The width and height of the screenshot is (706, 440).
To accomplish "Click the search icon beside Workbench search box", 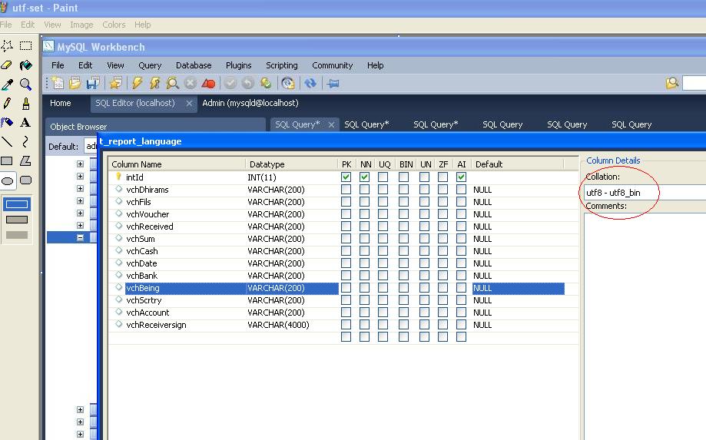I will 672,83.
